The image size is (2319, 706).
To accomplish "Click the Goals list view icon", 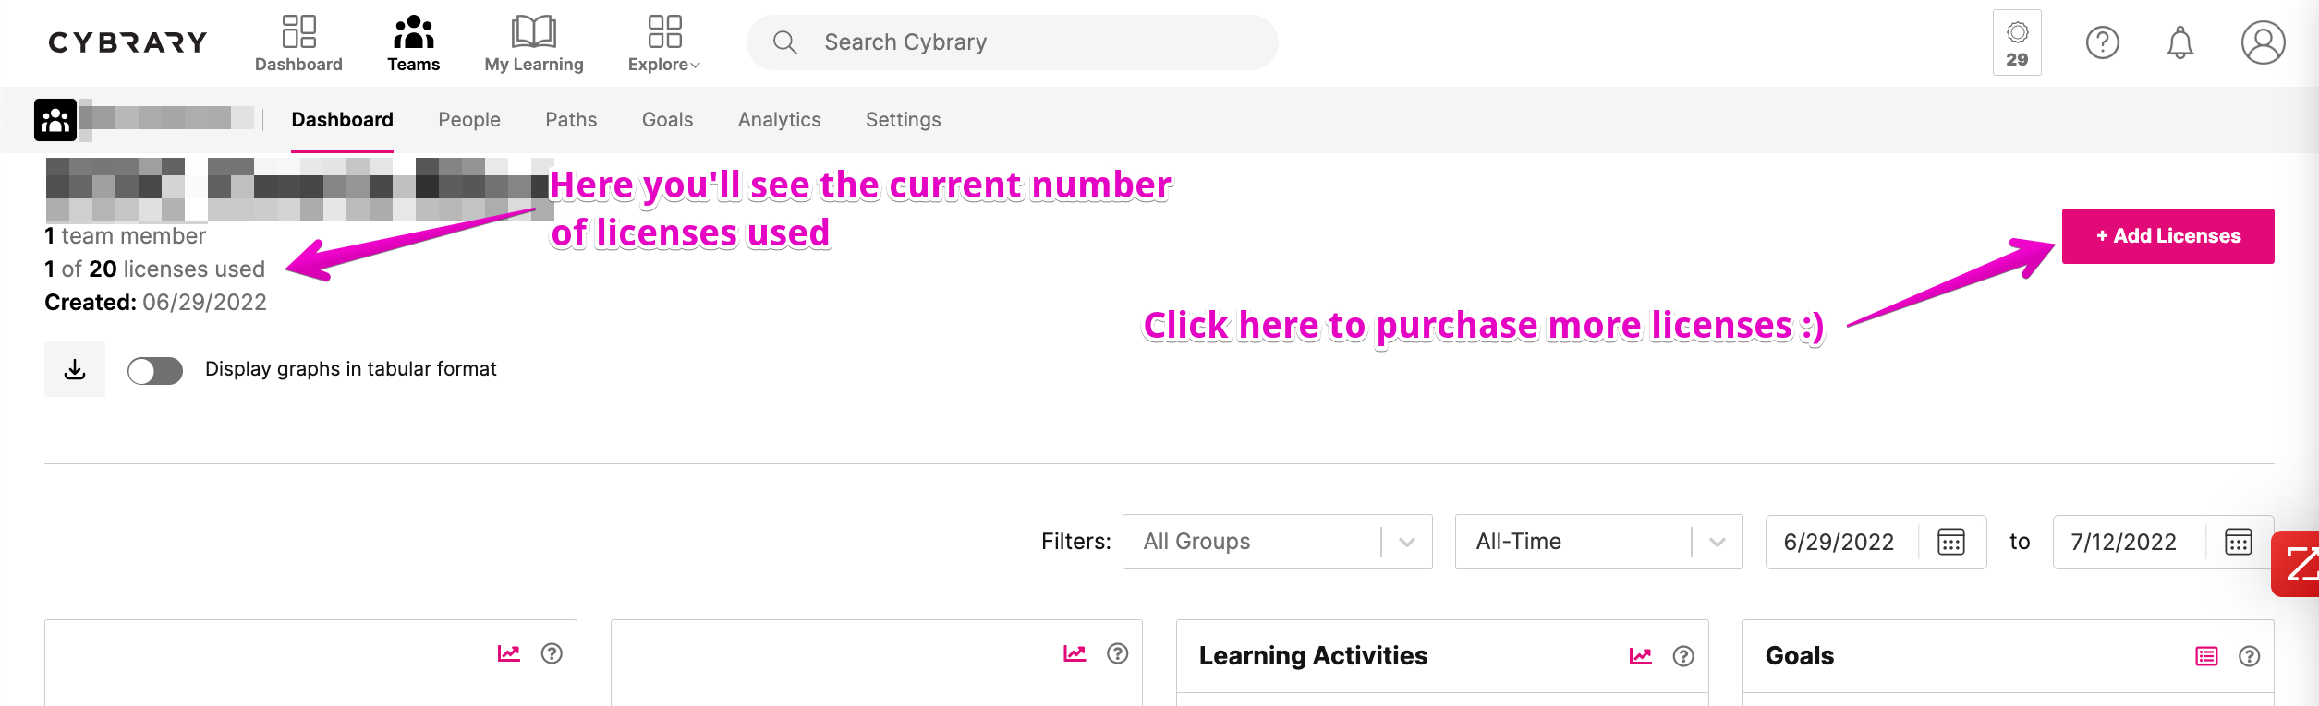I will [x=2206, y=656].
